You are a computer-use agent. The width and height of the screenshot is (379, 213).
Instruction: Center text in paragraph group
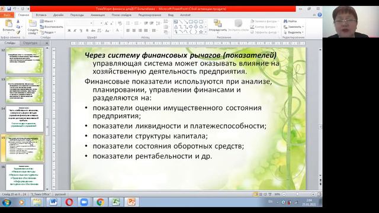click(134, 30)
